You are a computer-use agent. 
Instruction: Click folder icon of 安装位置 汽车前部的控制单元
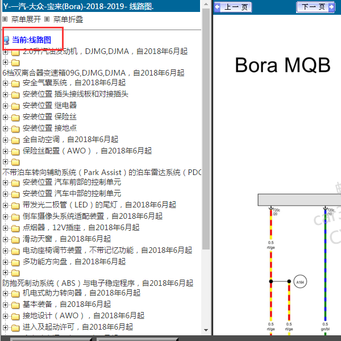pyautogui.click(x=15, y=183)
